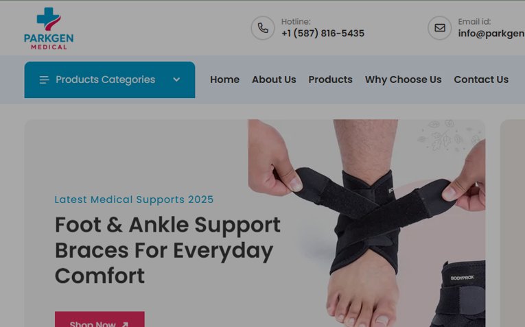Click the info@parkgen email address link
Viewport: 525px width, 327px height.
point(491,34)
